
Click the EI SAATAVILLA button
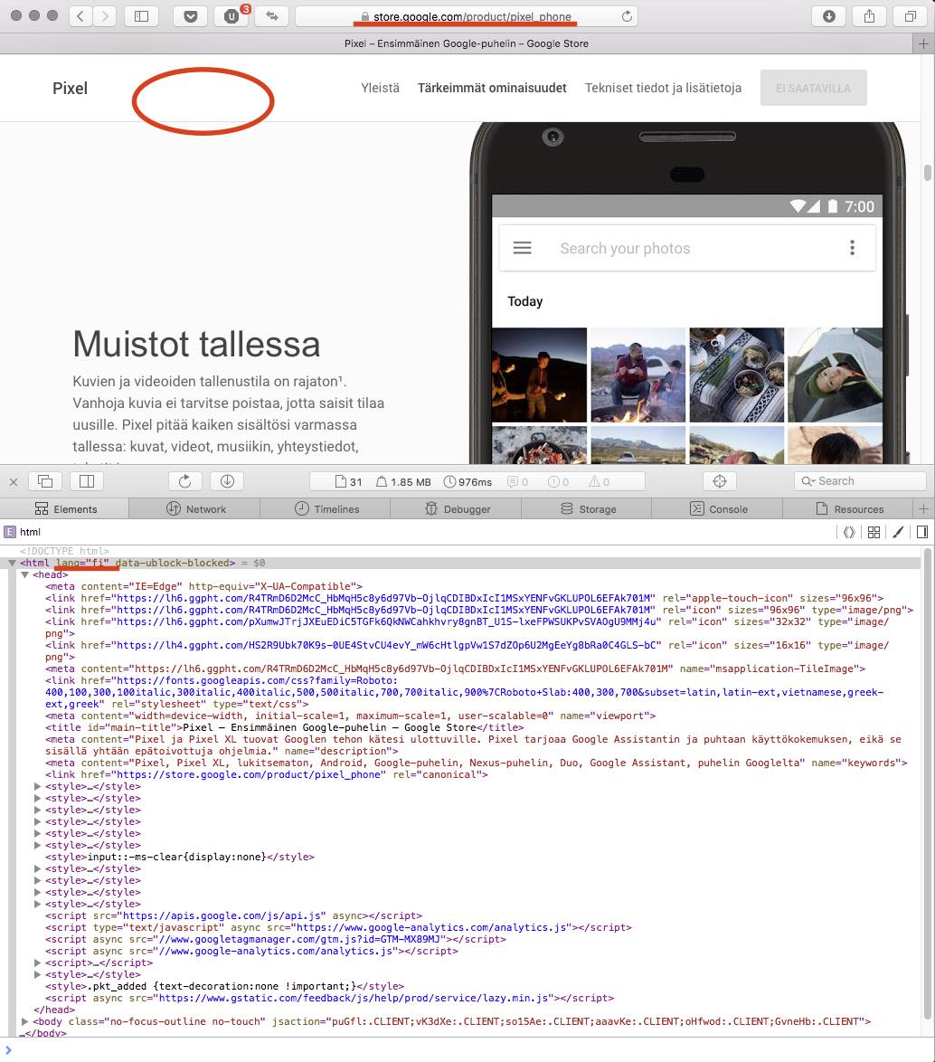point(813,88)
